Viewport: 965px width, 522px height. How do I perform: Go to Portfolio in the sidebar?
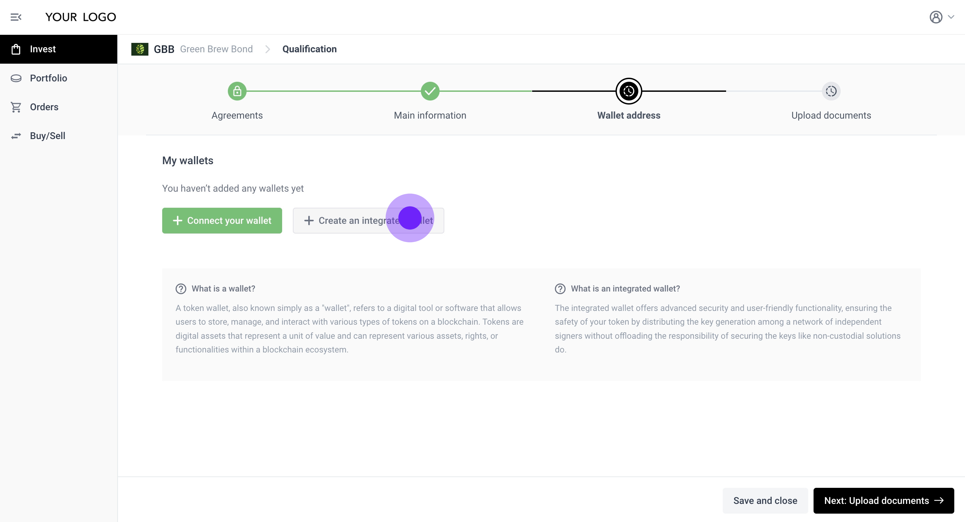[x=48, y=78]
